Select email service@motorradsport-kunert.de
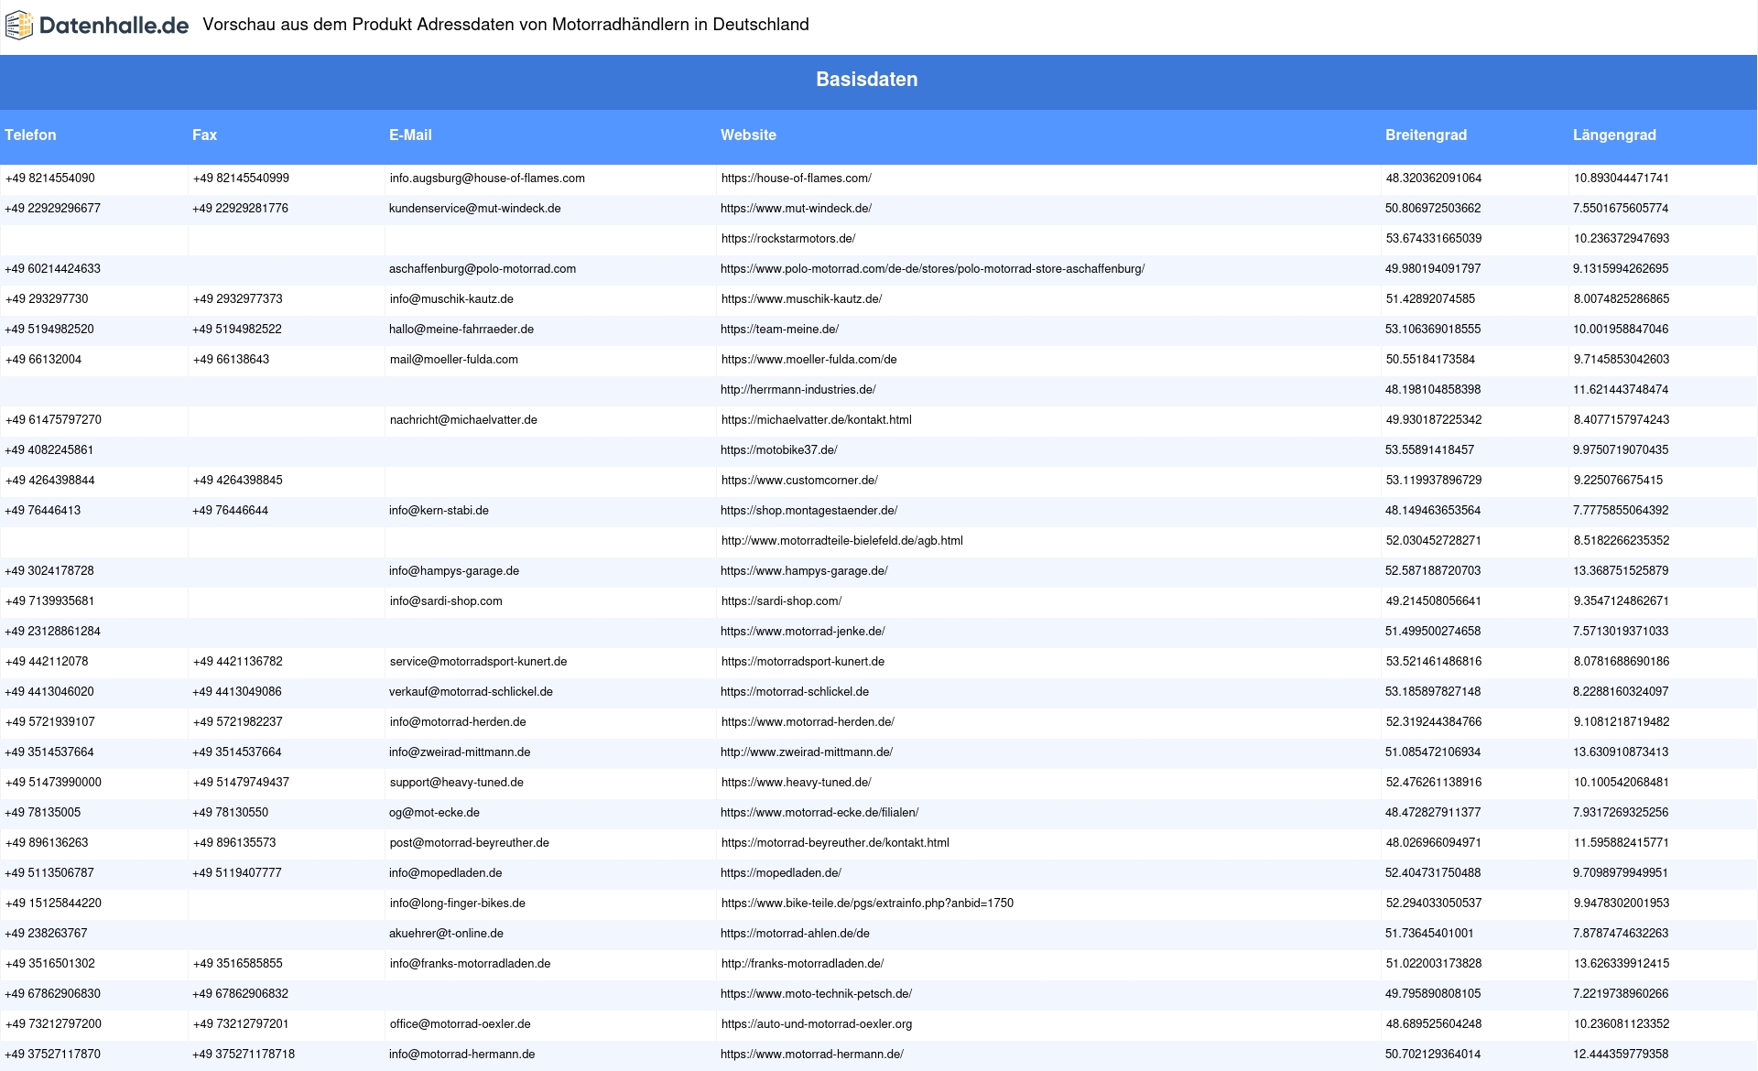 [x=478, y=662]
